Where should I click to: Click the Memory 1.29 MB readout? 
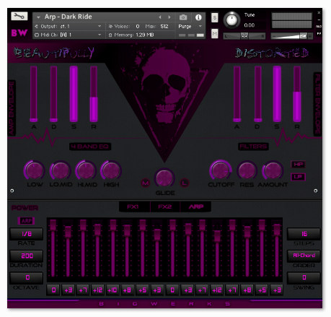(131, 35)
